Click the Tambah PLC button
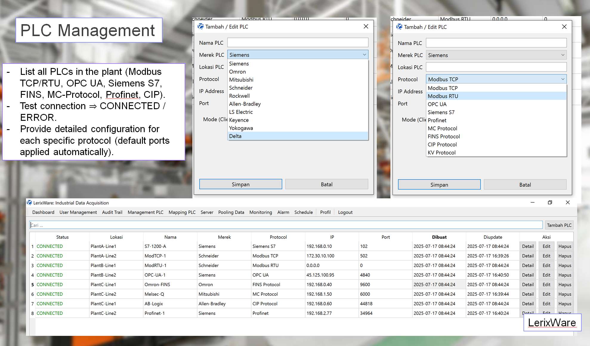 559,225
